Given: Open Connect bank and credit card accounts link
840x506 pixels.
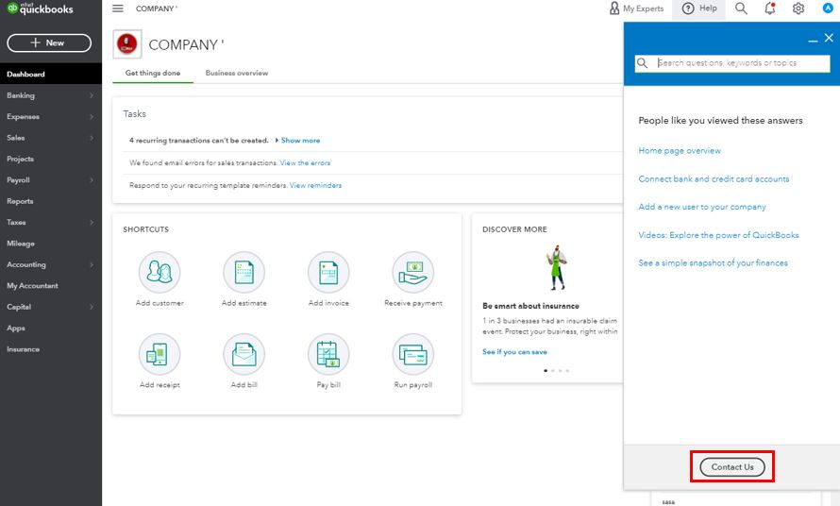Looking at the screenshot, I should [x=714, y=179].
